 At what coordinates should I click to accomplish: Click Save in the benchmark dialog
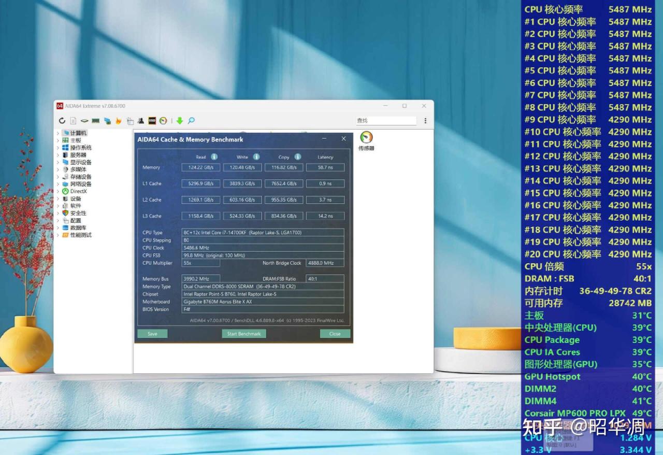(x=152, y=334)
